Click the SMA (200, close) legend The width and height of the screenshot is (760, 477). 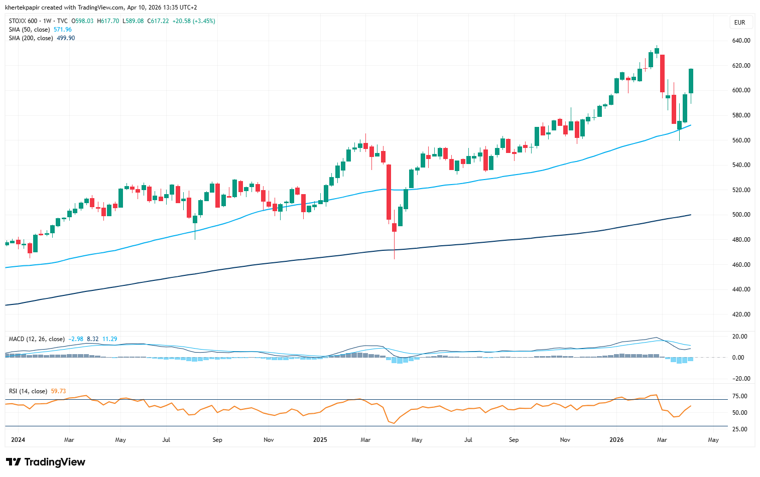point(31,38)
